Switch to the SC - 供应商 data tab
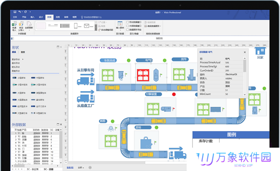This screenshot has height=171, width=280. (x=33, y=169)
